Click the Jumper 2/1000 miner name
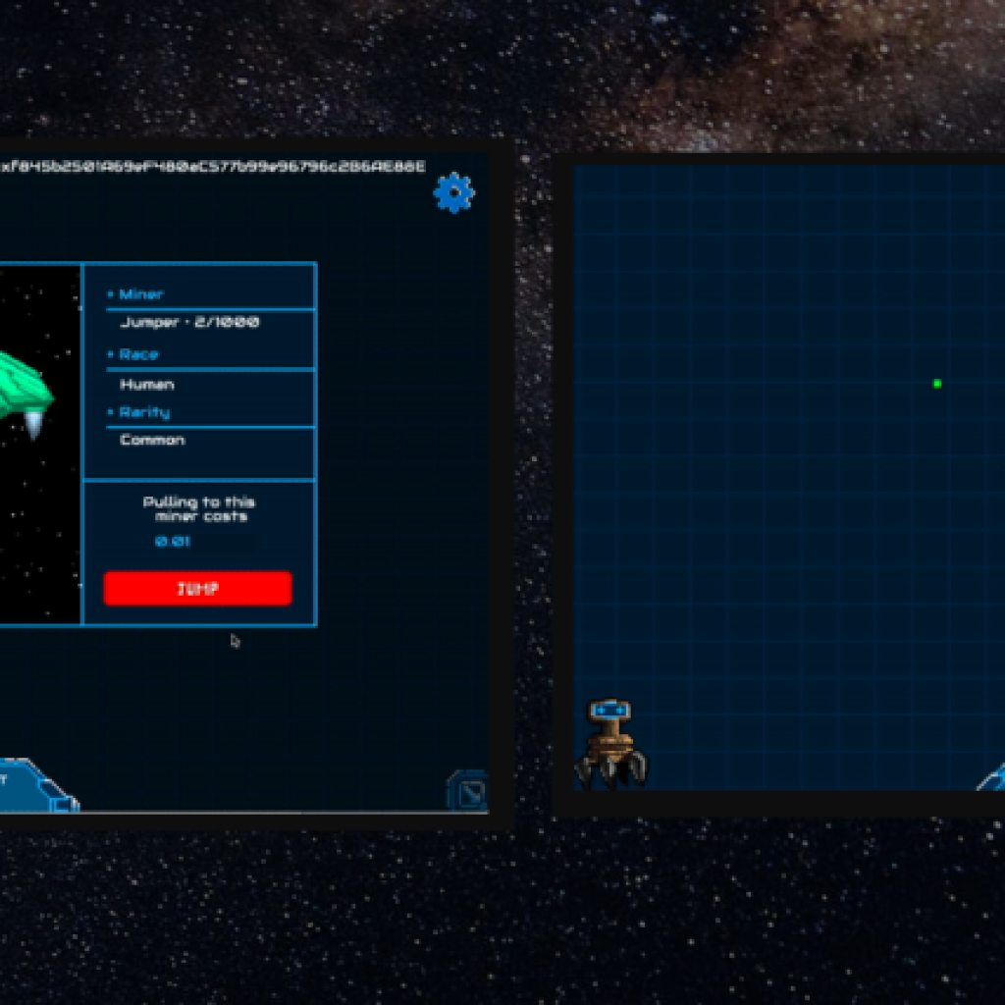1005x1005 pixels. tap(189, 323)
